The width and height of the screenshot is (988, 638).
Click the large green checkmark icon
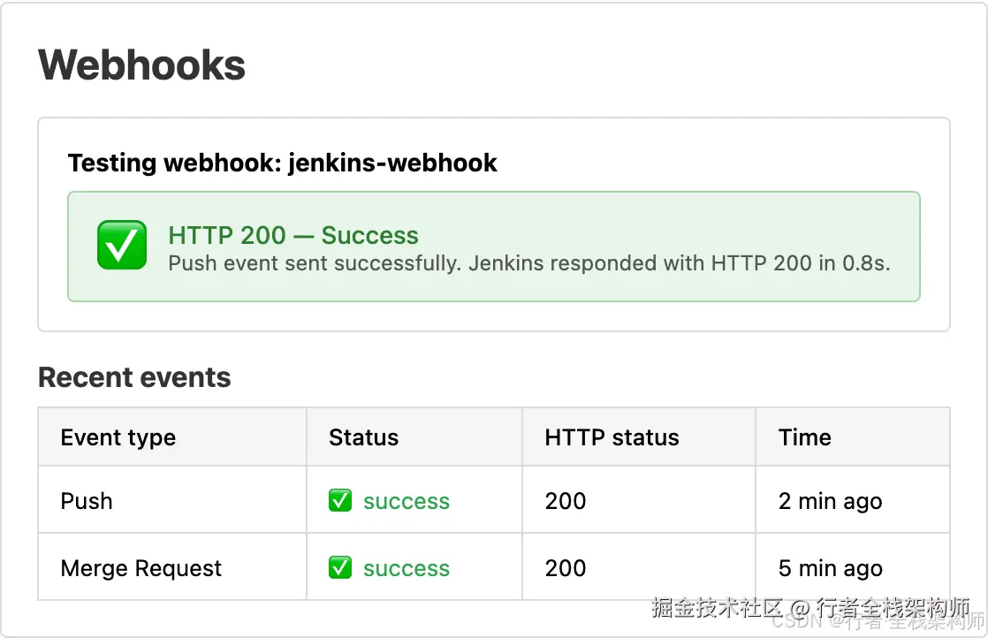[122, 245]
